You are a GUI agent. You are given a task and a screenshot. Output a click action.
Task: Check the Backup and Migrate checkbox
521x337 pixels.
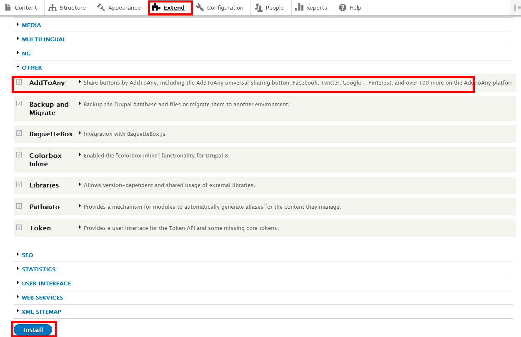19,103
